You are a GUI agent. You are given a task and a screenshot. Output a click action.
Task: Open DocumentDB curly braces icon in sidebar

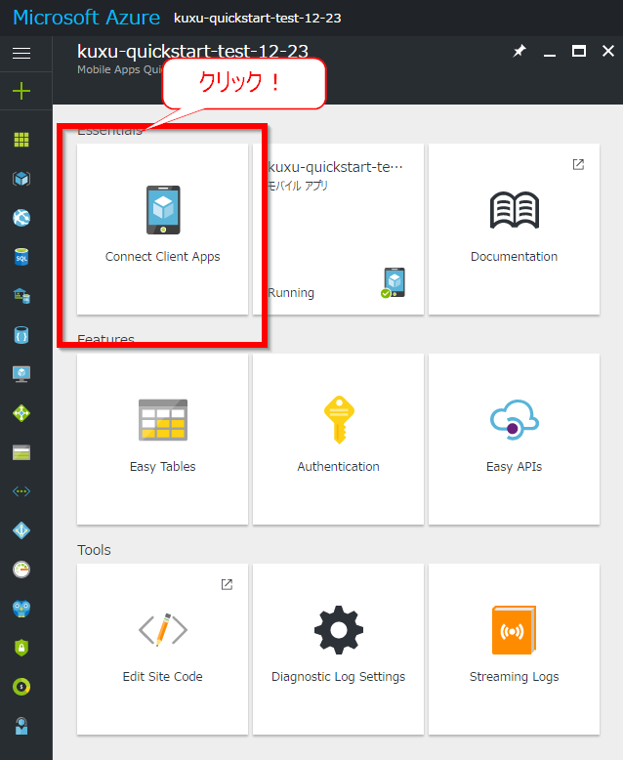(21, 335)
